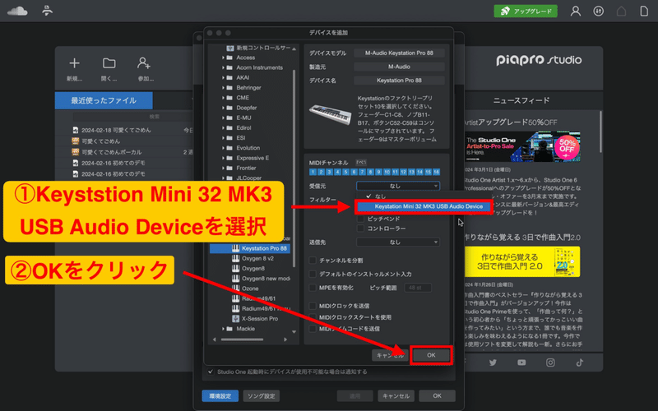Open the Studio One Artist-to-Pro Sale banner
658x411 pixels.
click(522, 147)
